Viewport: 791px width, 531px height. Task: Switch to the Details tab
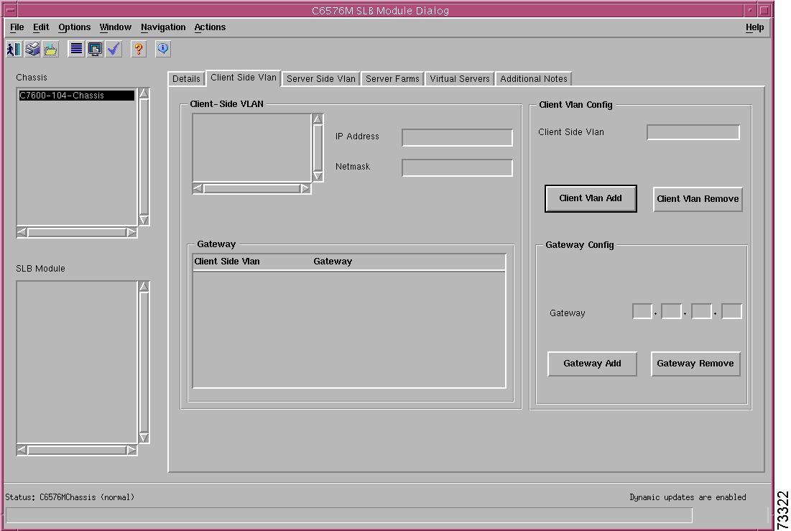(186, 79)
